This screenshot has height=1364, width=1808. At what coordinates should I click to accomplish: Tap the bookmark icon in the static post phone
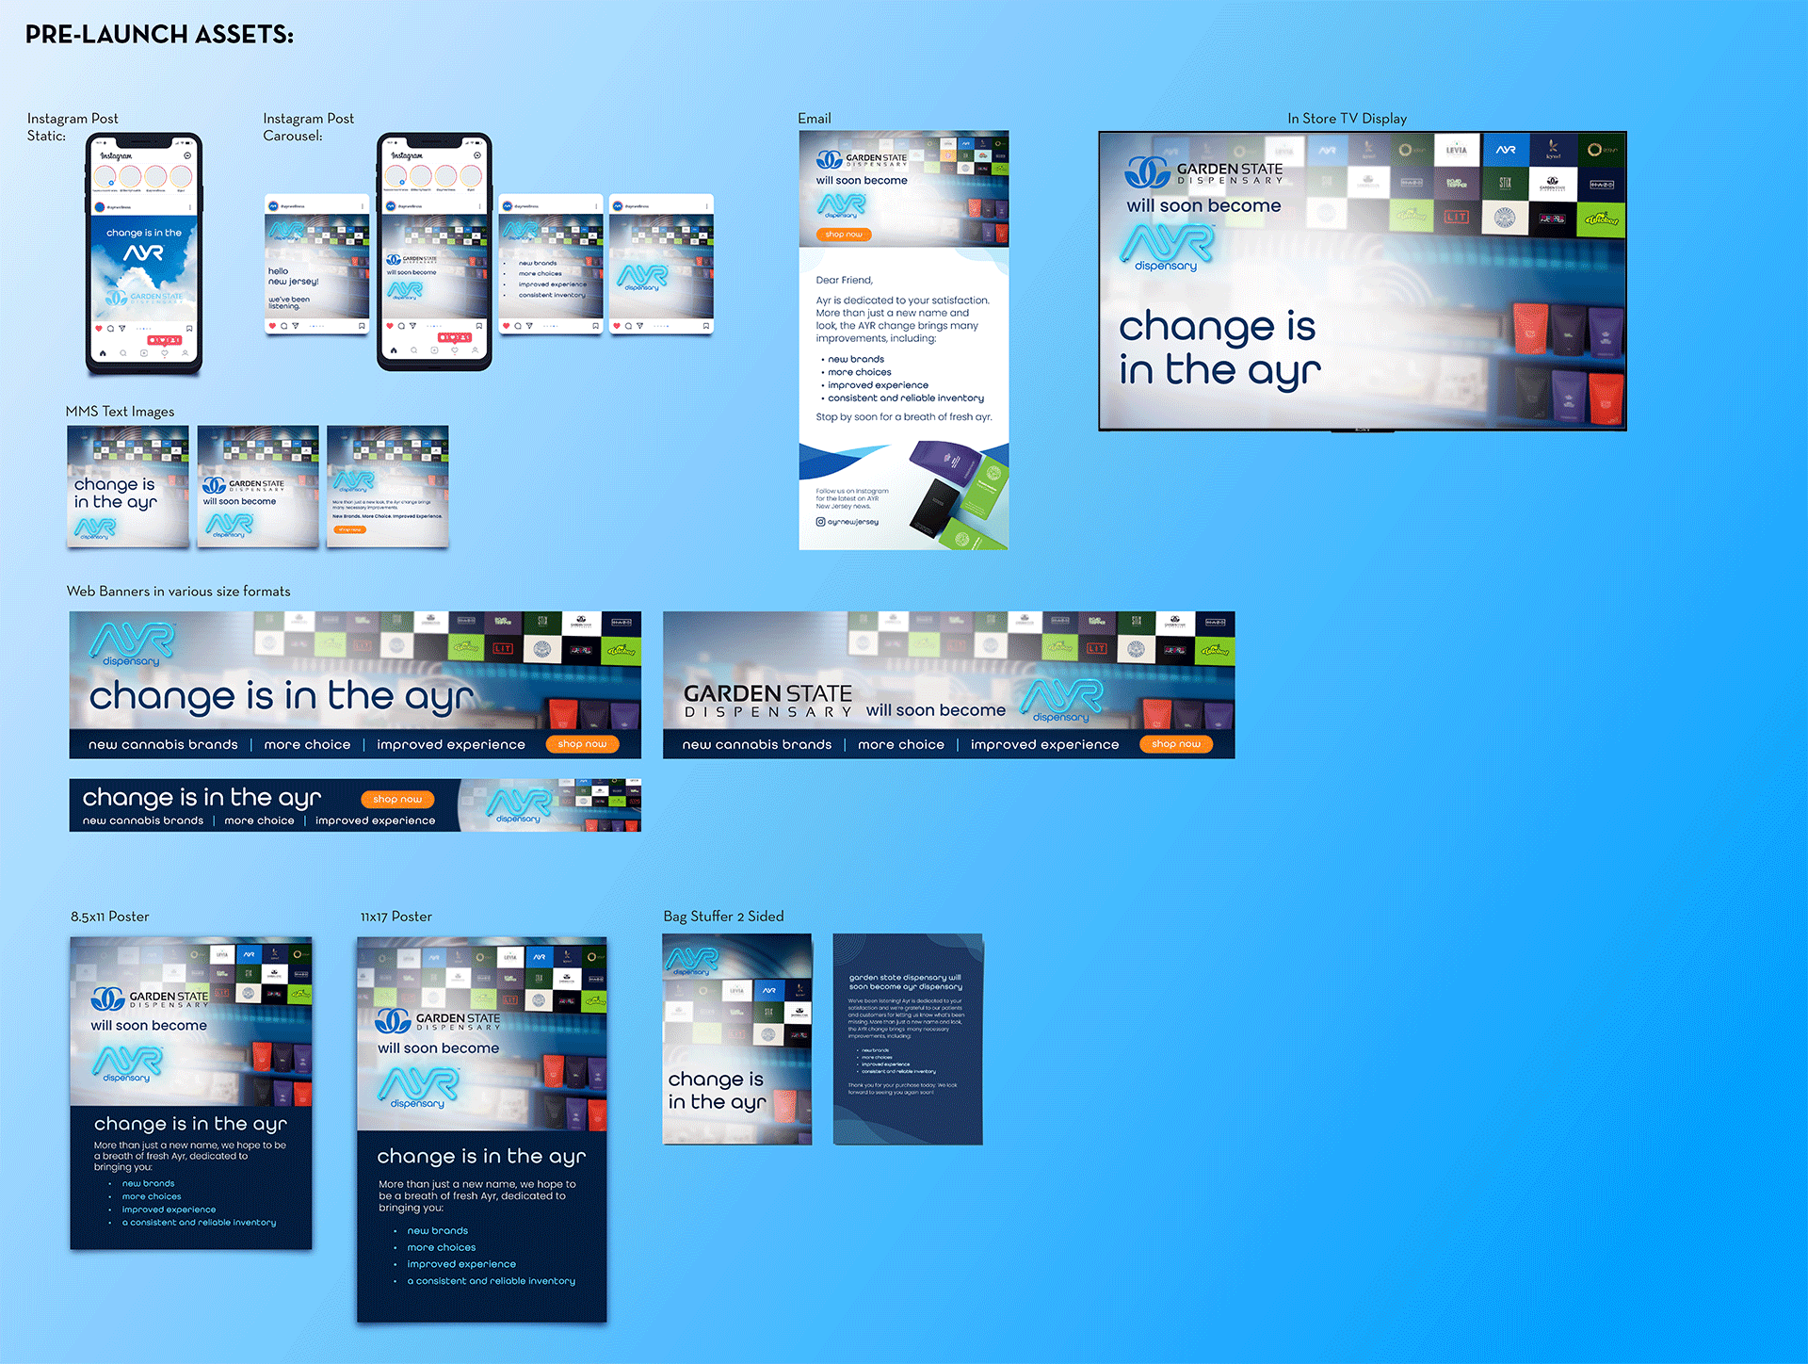click(189, 329)
